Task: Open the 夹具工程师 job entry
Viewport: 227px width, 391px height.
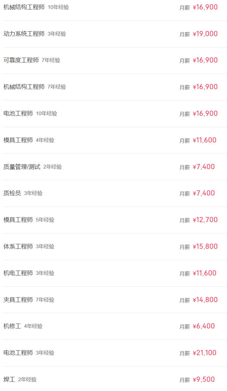Action: tap(18, 300)
